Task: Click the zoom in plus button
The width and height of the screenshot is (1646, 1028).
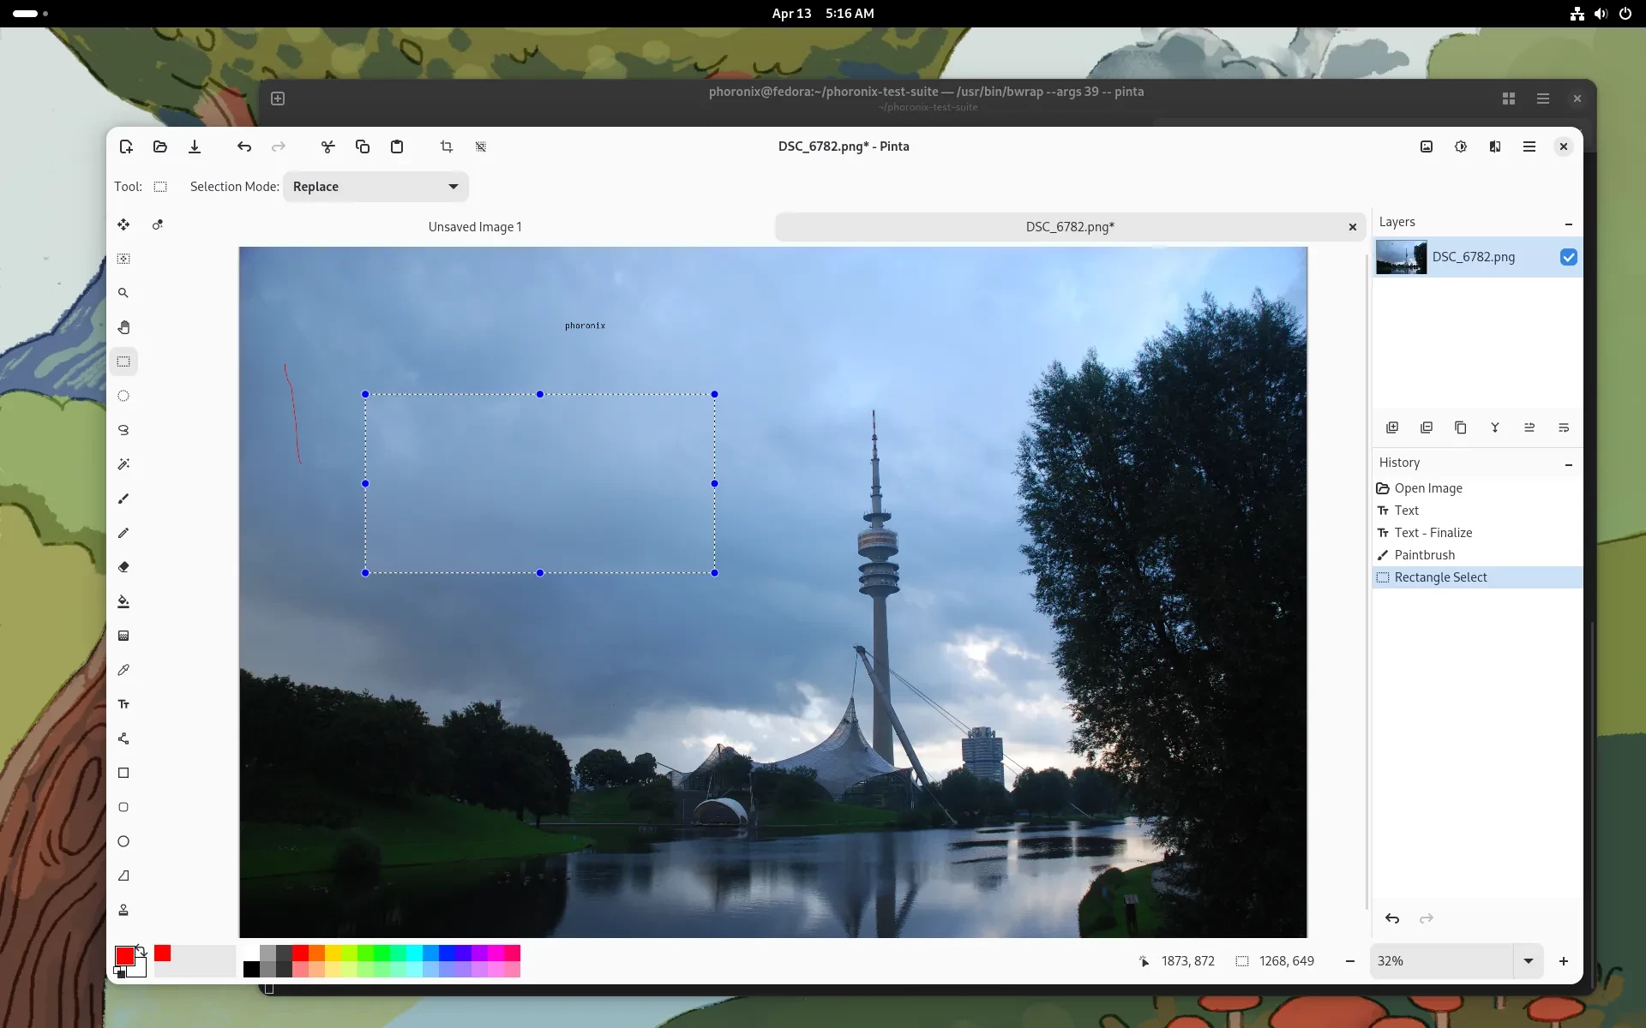Action: coord(1563,961)
